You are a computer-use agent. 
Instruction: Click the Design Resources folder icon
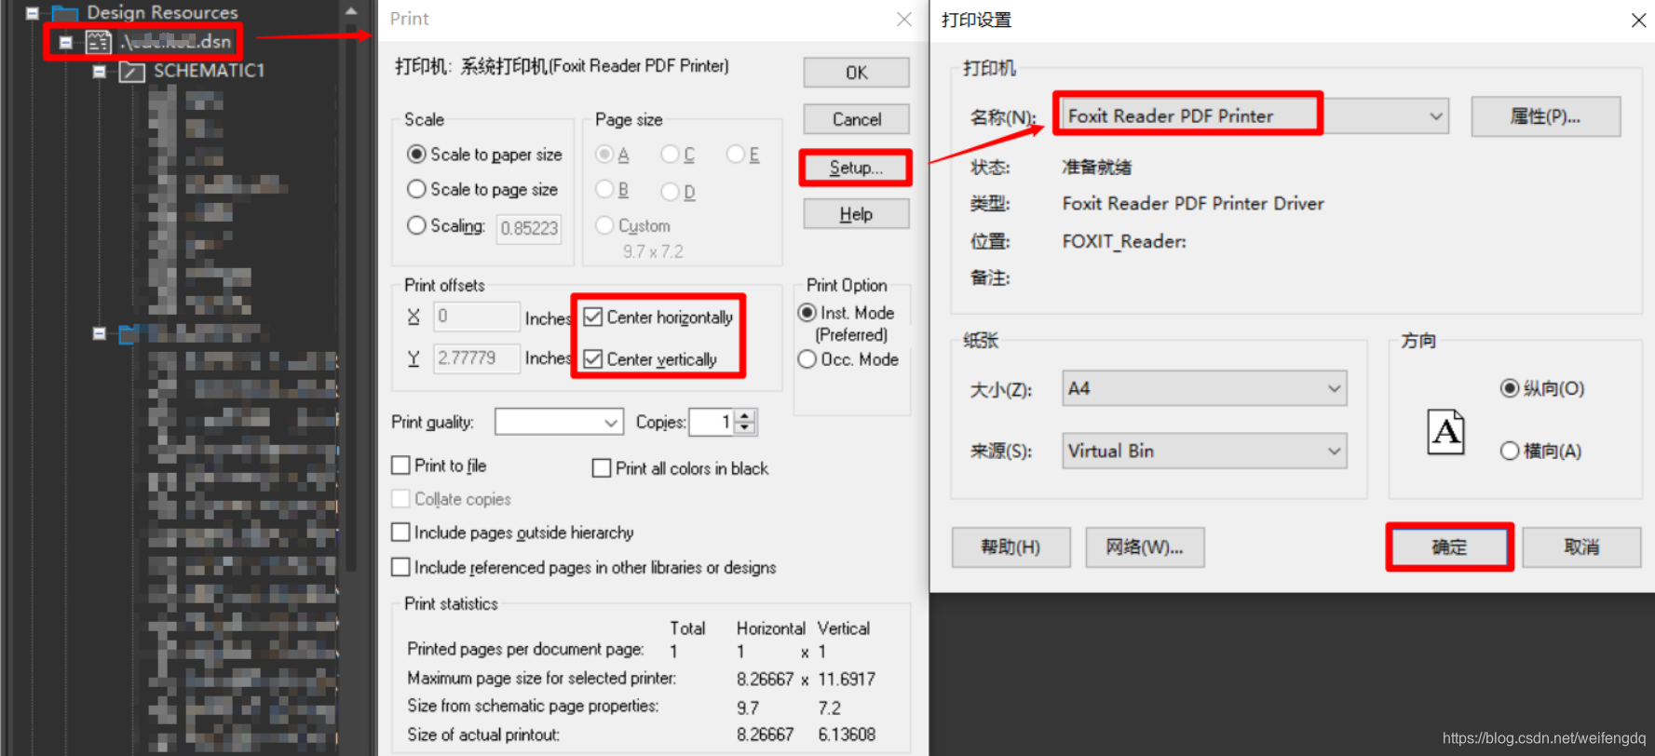tap(64, 13)
